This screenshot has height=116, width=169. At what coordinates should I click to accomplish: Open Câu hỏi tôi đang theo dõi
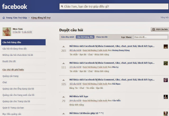coord(15,49)
